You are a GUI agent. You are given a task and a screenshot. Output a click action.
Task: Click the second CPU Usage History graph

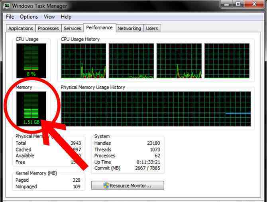tap(131, 61)
